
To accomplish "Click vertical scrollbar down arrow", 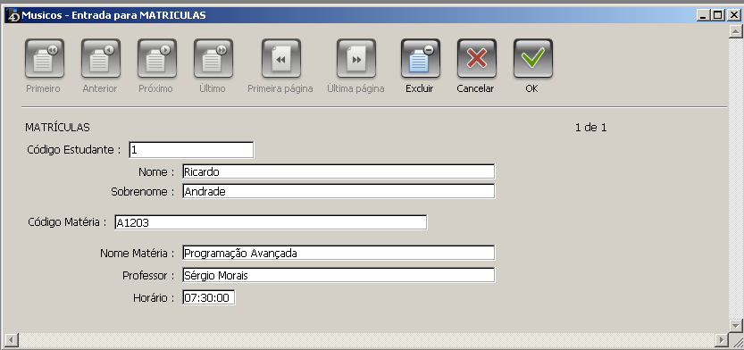I will pyautogui.click(x=735, y=325).
